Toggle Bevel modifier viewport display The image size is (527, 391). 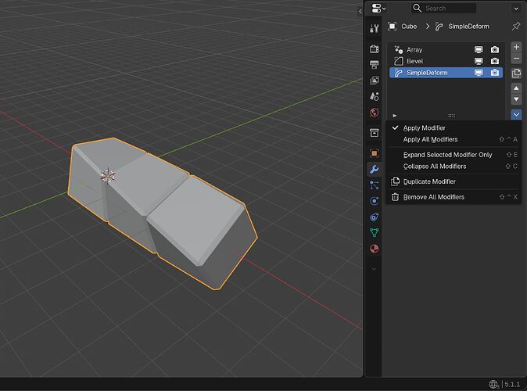click(x=479, y=61)
